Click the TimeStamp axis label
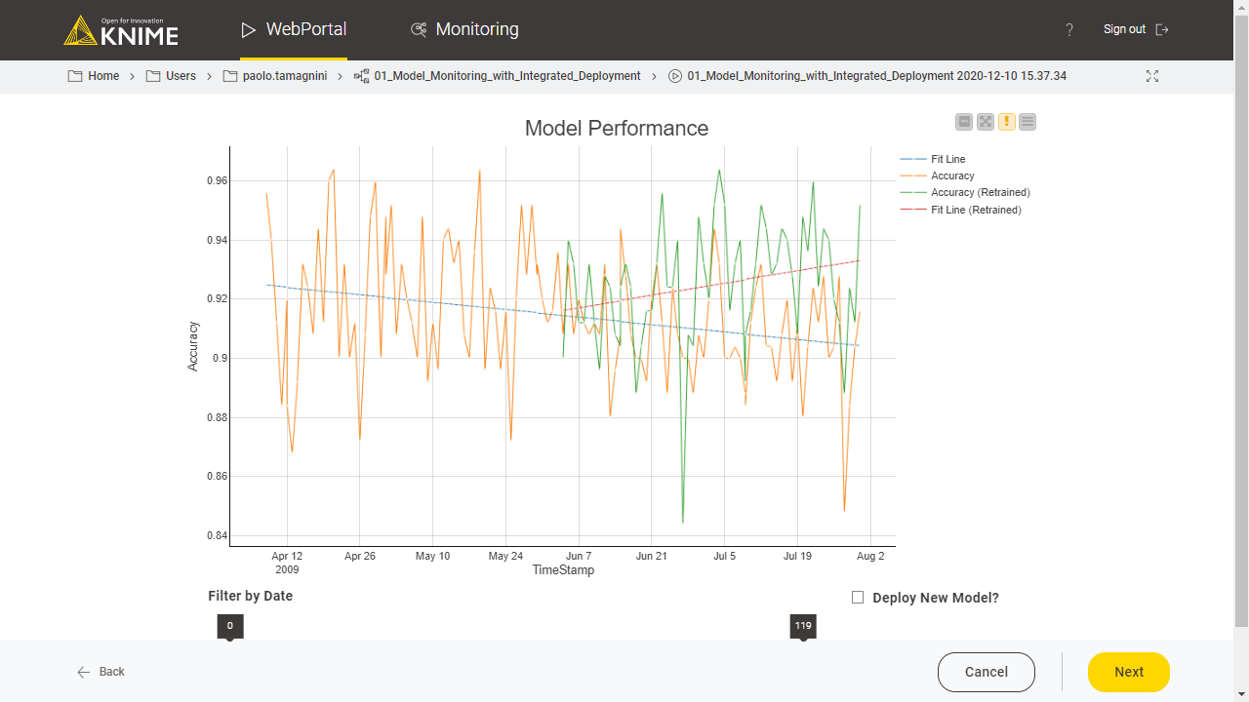The image size is (1249, 702). [563, 570]
